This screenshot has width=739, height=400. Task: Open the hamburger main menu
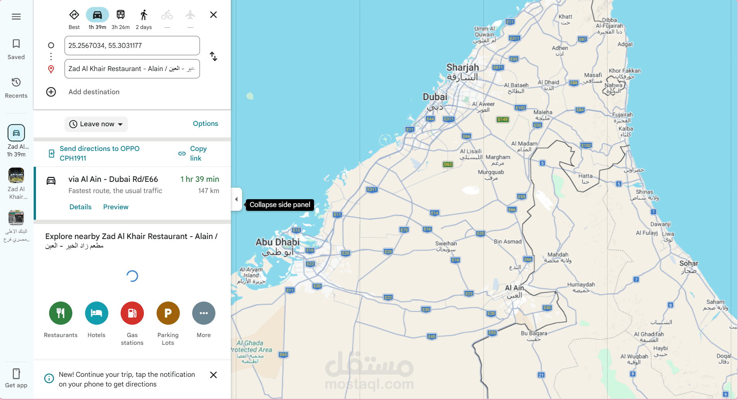click(16, 17)
